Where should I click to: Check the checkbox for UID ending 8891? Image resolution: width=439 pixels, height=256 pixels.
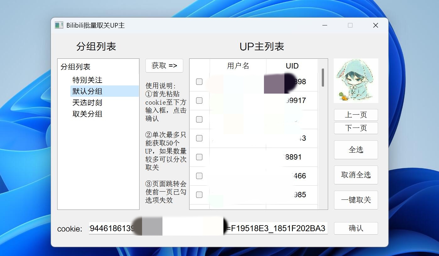(199, 157)
